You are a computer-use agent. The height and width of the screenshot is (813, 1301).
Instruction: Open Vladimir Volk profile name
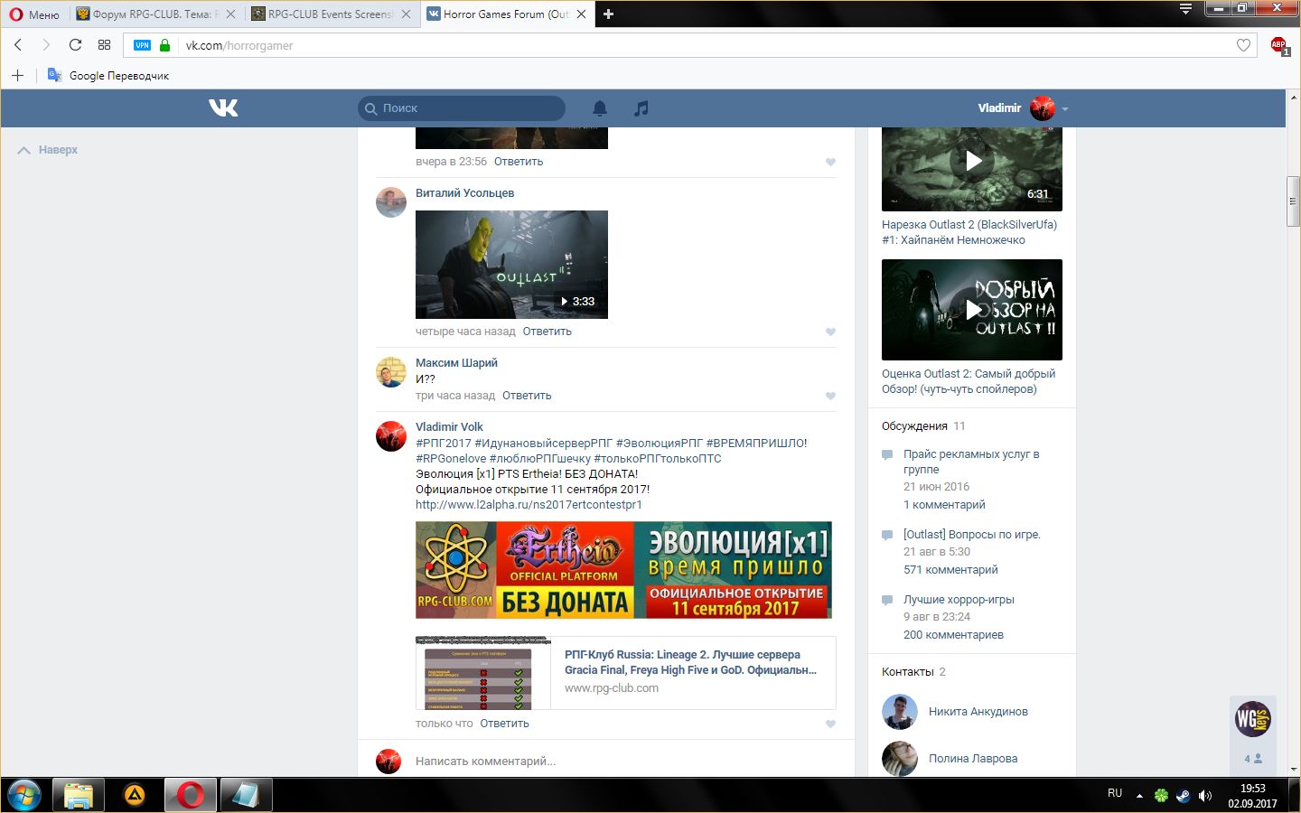(x=449, y=427)
